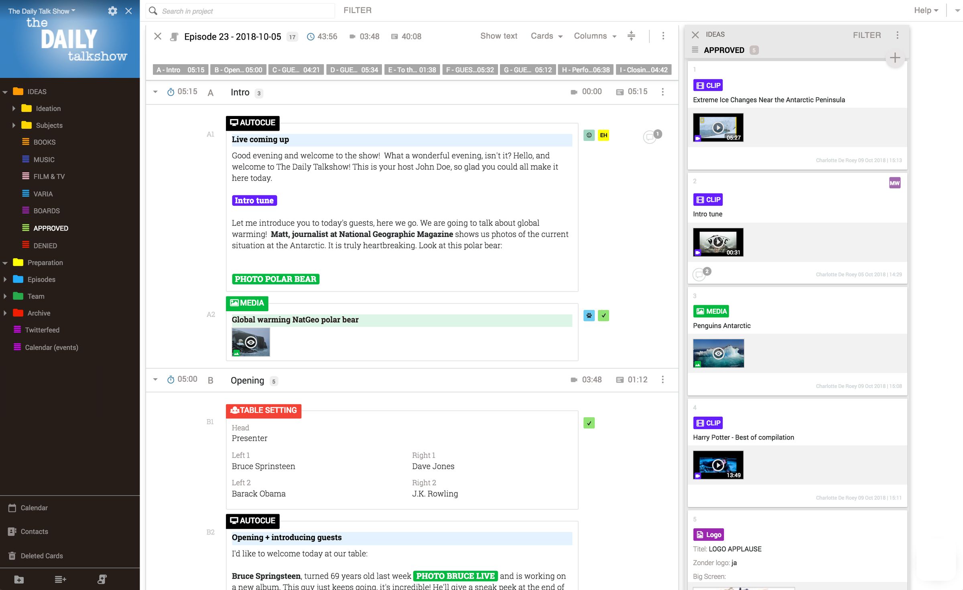Click the yellow EH label swatch on the autocue card
The width and height of the screenshot is (963, 590).
pyautogui.click(x=604, y=135)
